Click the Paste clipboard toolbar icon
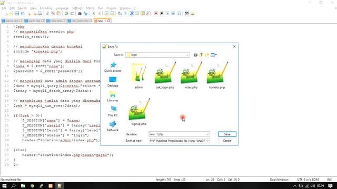This screenshot has width=337, height=189. 58,14
